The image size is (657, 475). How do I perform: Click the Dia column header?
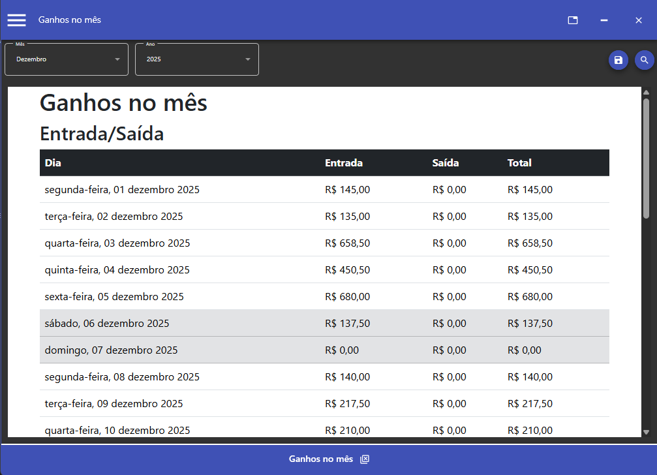(x=52, y=162)
